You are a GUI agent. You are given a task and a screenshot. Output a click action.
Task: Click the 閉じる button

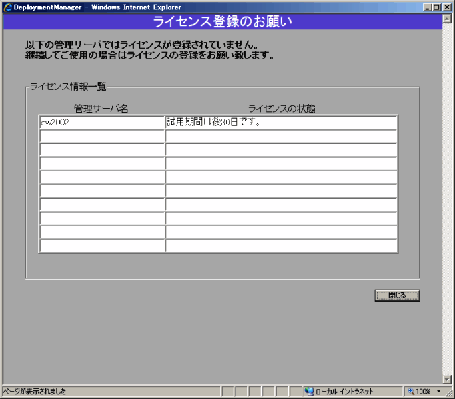coord(397,296)
